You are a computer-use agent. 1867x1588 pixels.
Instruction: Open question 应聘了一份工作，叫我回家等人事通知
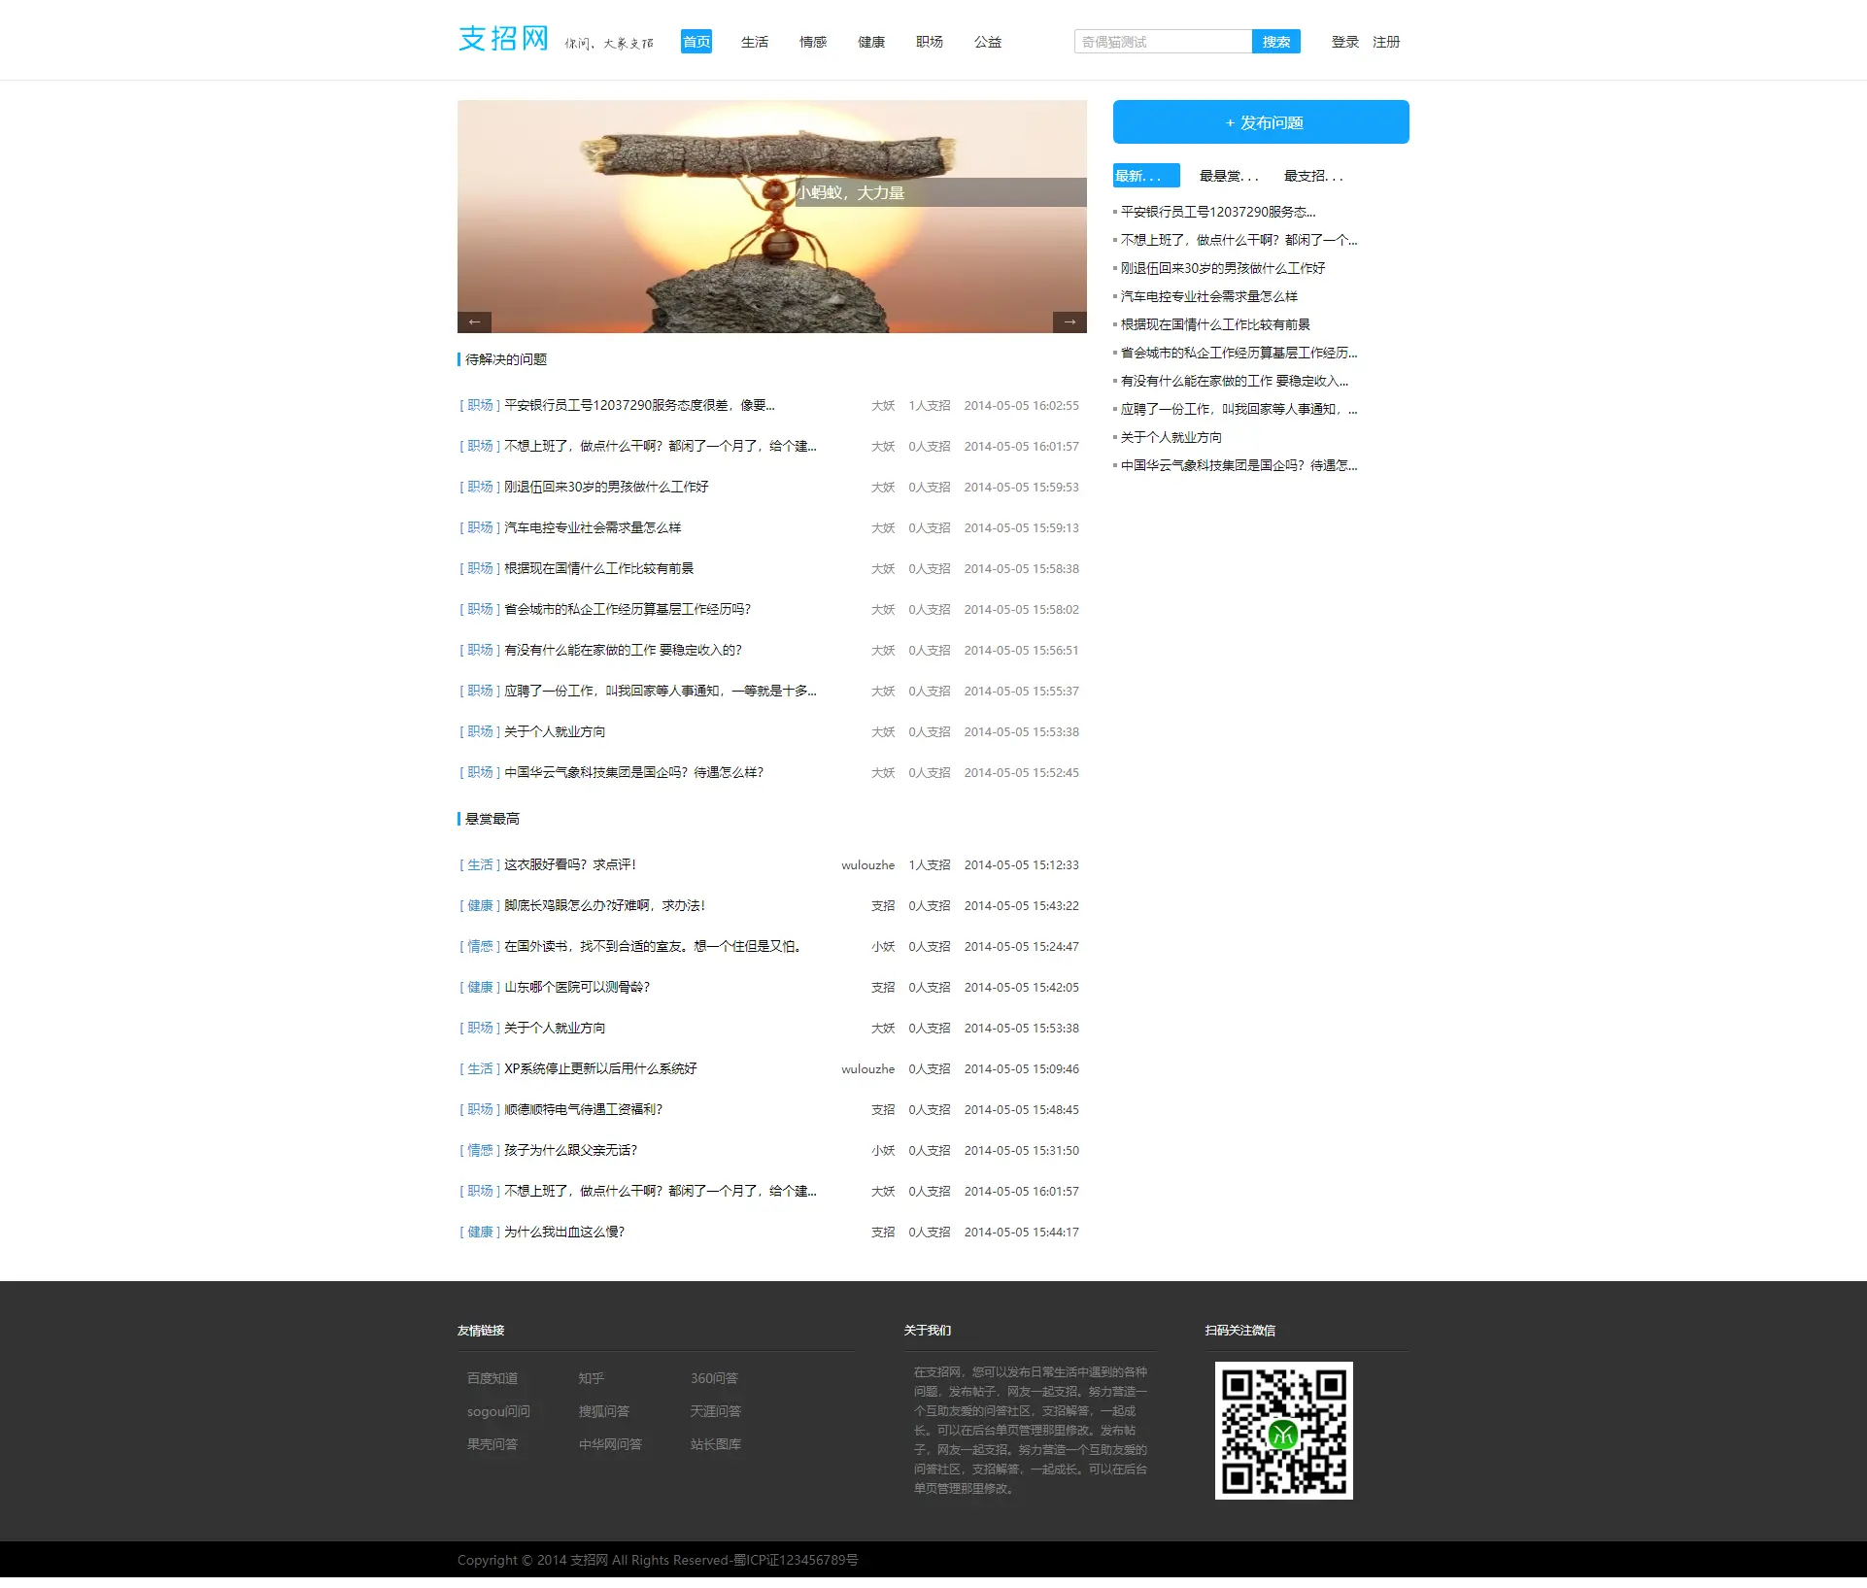pos(661,691)
